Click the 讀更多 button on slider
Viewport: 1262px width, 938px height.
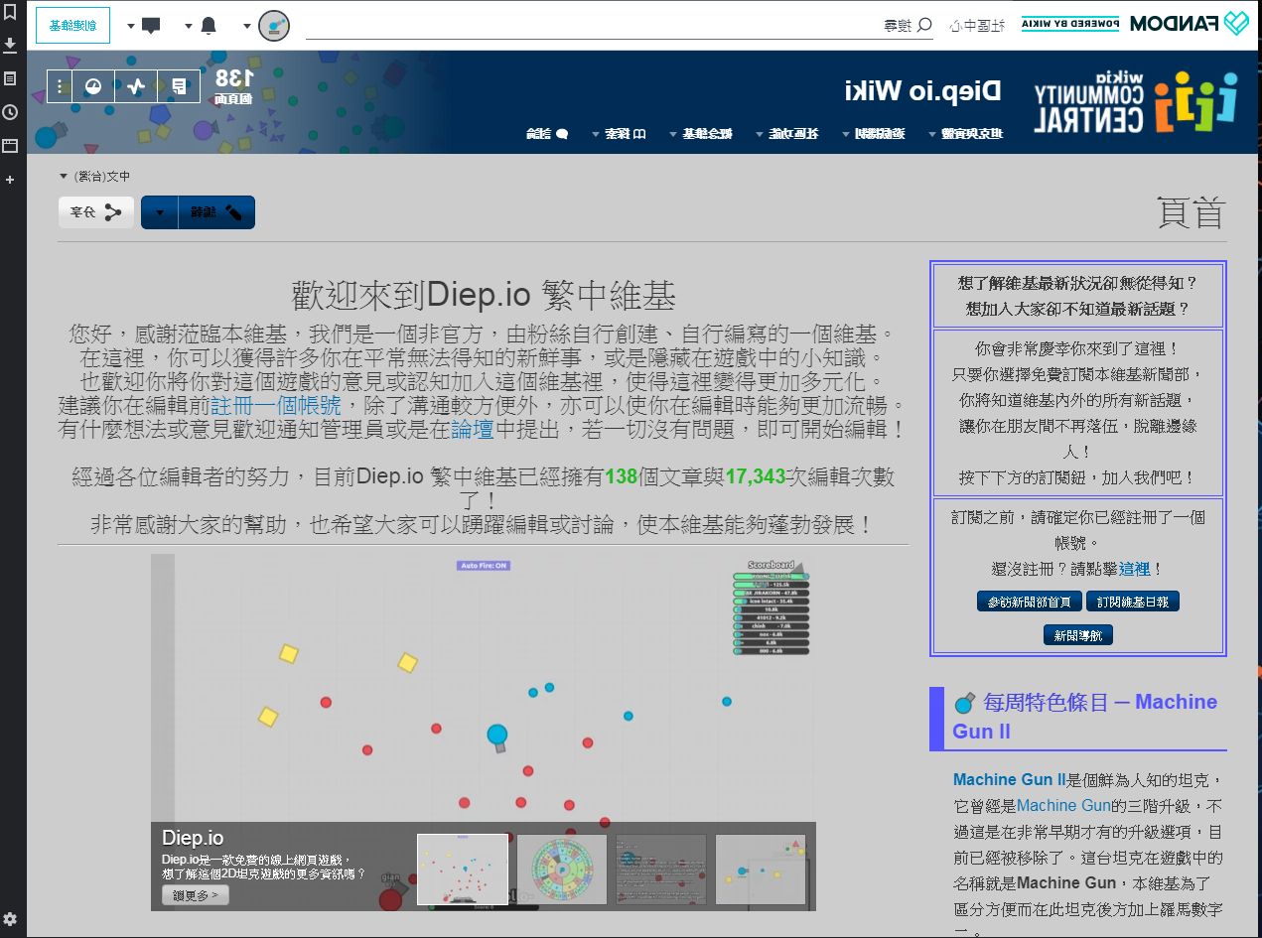(196, 894)
